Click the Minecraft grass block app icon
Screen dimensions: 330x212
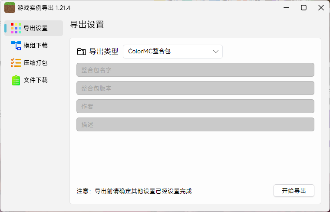click(10, 8)
